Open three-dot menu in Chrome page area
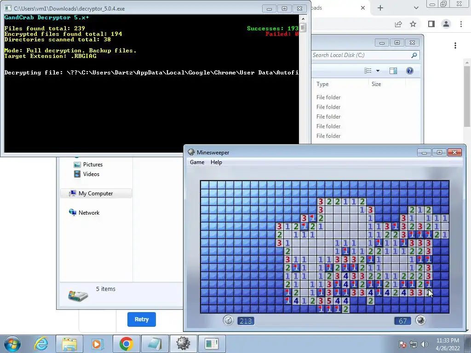 pyautogui.click(x=455, y=46)
